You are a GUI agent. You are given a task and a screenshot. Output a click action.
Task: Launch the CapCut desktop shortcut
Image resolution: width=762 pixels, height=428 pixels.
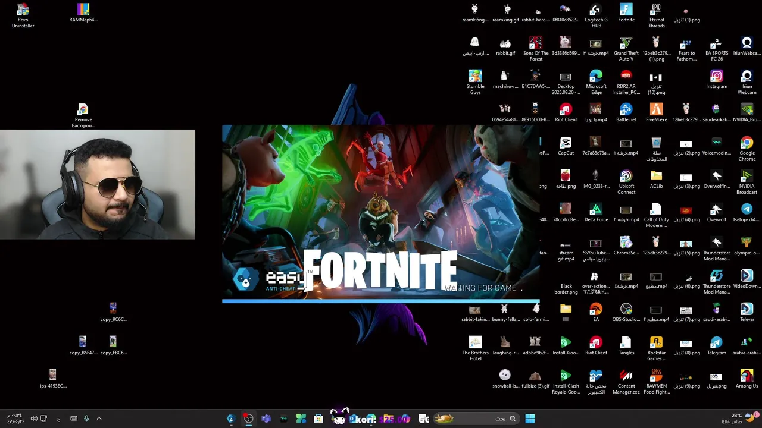click(566, 146)
